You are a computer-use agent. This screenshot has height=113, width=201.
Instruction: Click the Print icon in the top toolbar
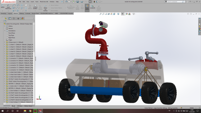82,2
